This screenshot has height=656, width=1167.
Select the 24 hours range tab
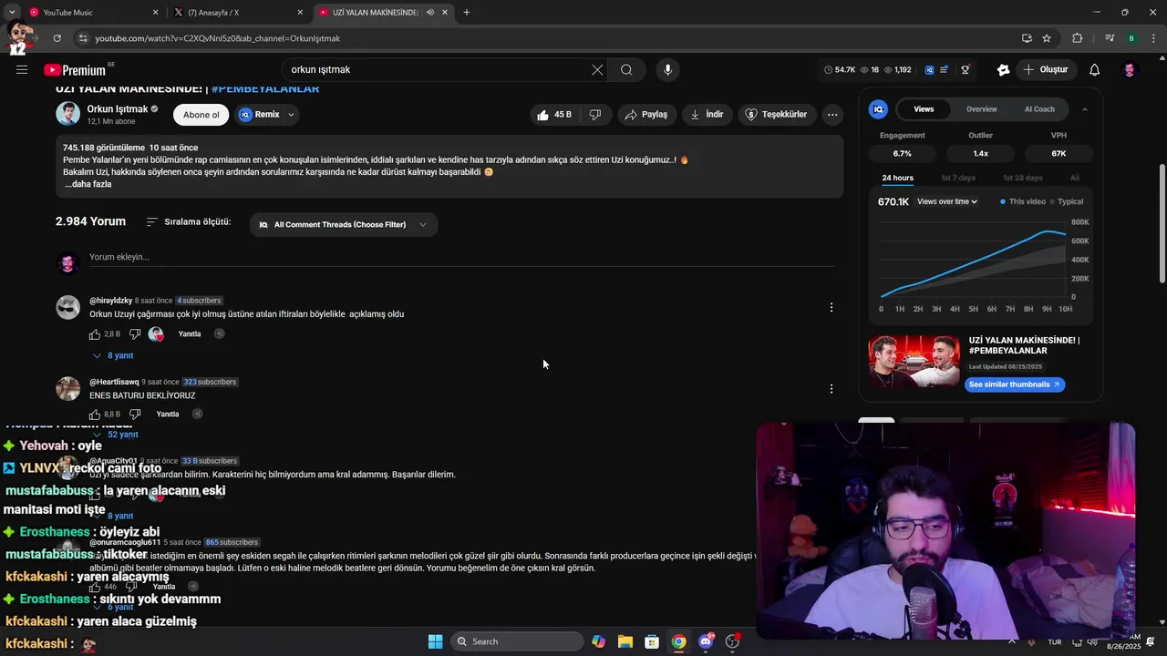point(897,178)
